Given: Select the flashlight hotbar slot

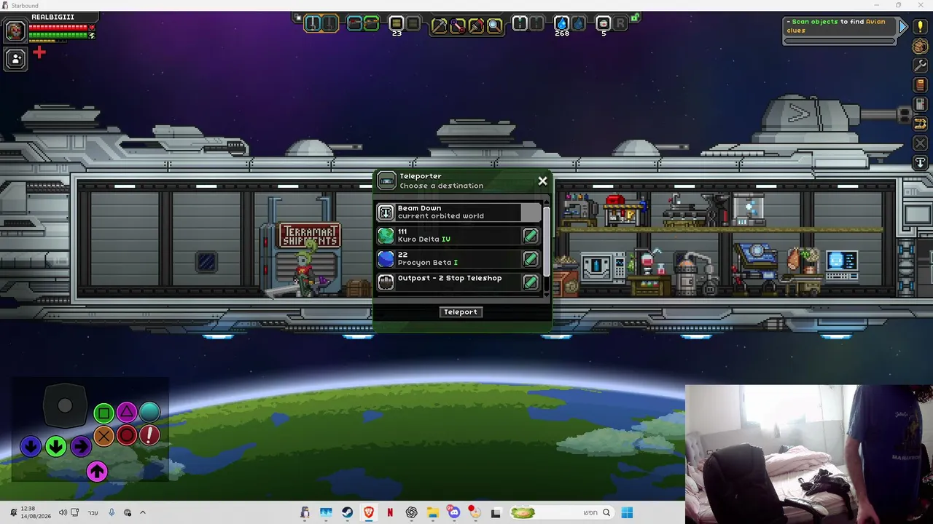Looking at the screenshot, I should pos(520,24).
